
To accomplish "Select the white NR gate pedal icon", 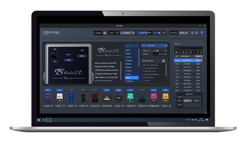I will tap(59, 98).
